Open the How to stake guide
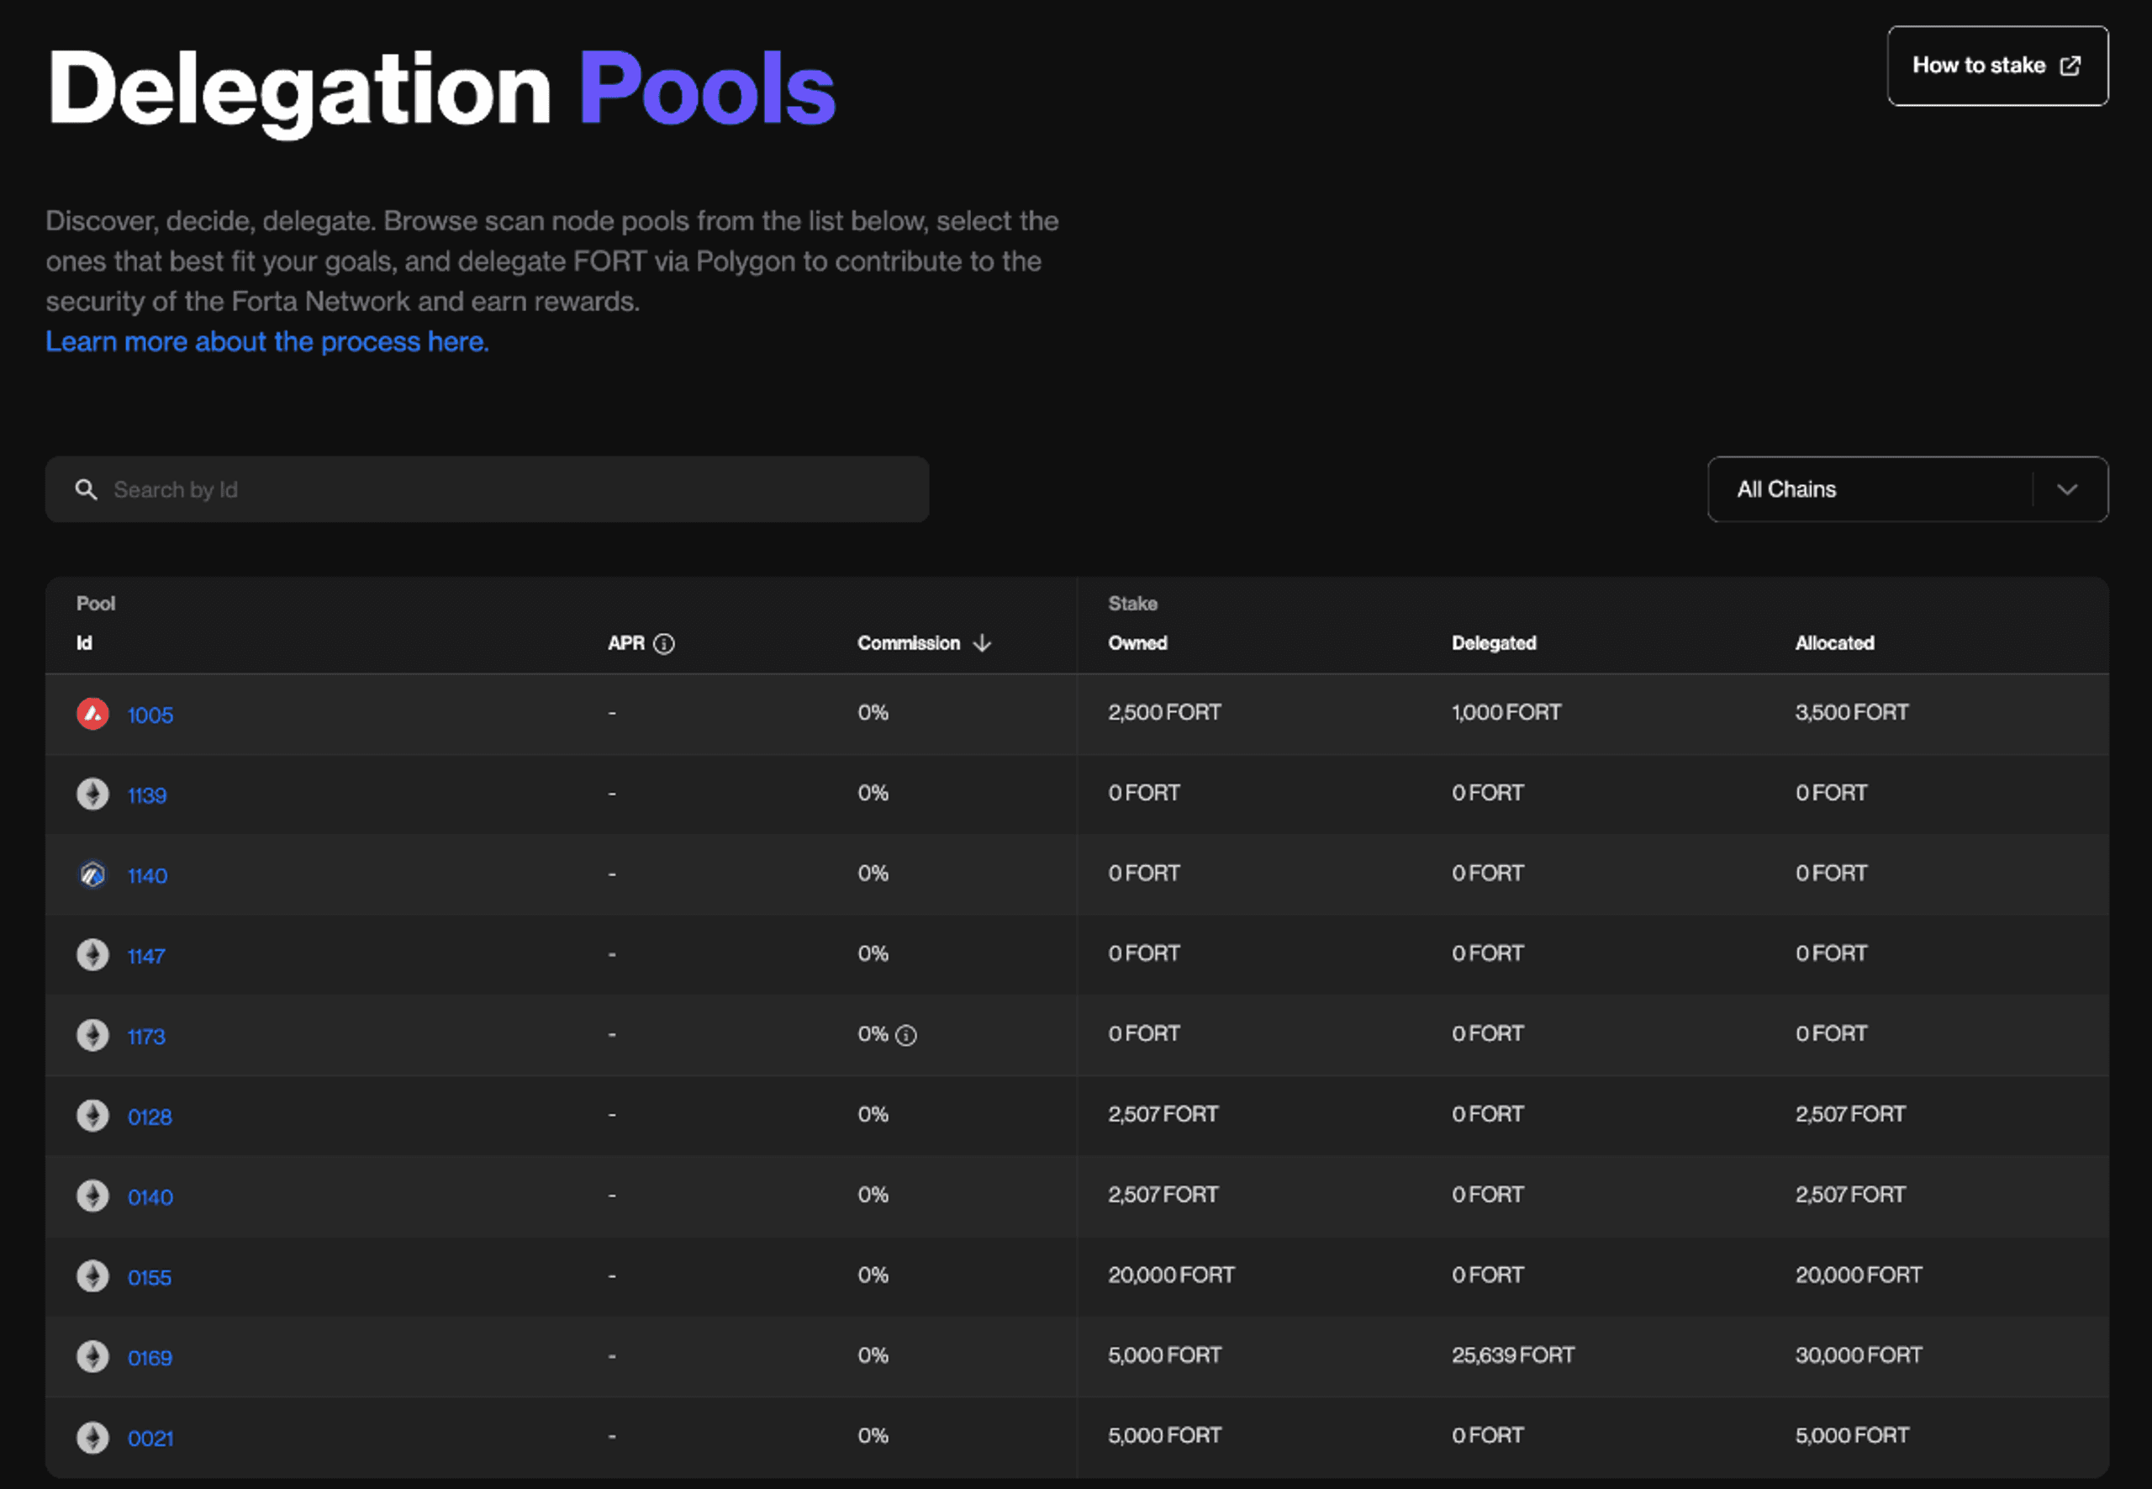Viewport: 2152px width, 1489px height. (1997, 66)
